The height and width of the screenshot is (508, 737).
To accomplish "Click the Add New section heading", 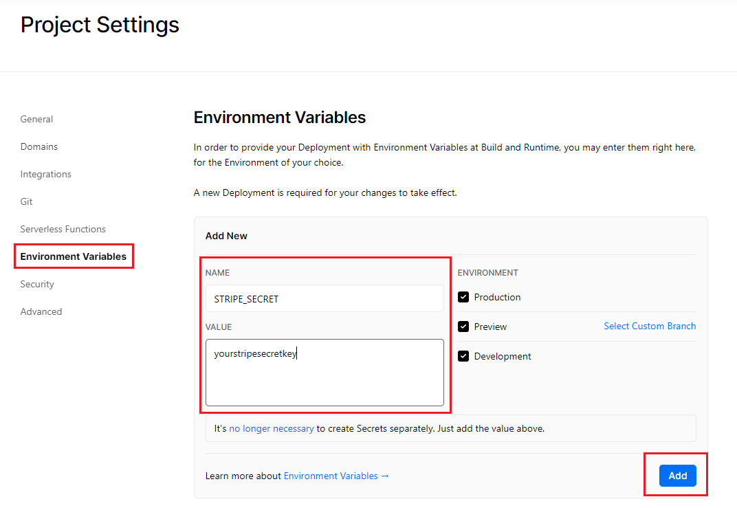I will pyautogui.click(x=226, y=236).
